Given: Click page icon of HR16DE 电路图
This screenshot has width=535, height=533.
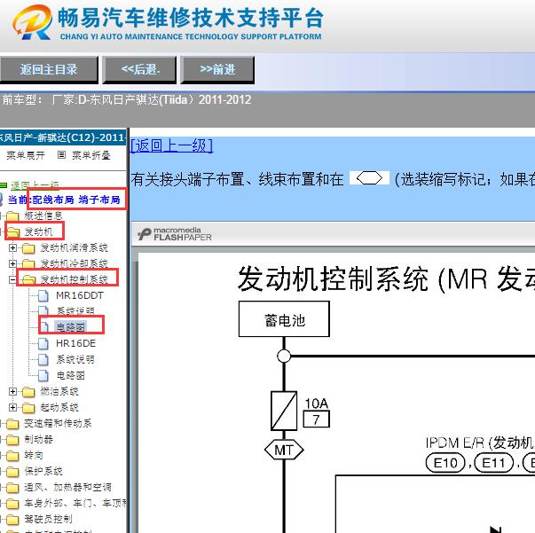Looking at the screenshot, I should point(43,376).
